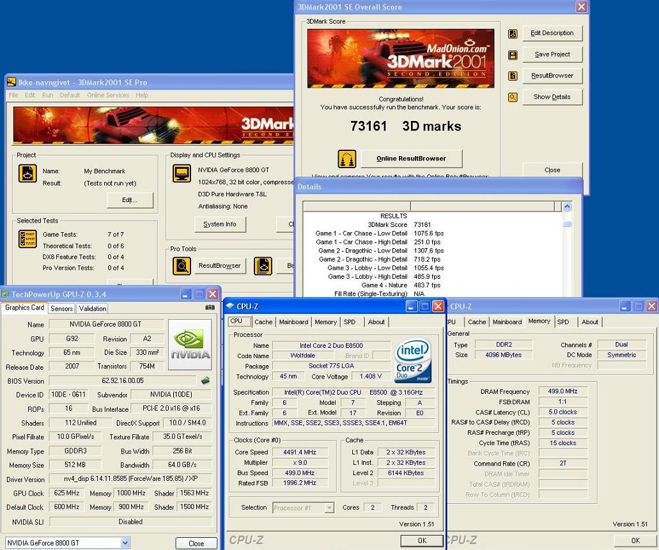This screenshot has width=659, height=550.
Task: Open the SPD tab in the right CPU-Z window
Action: (563, 322)
